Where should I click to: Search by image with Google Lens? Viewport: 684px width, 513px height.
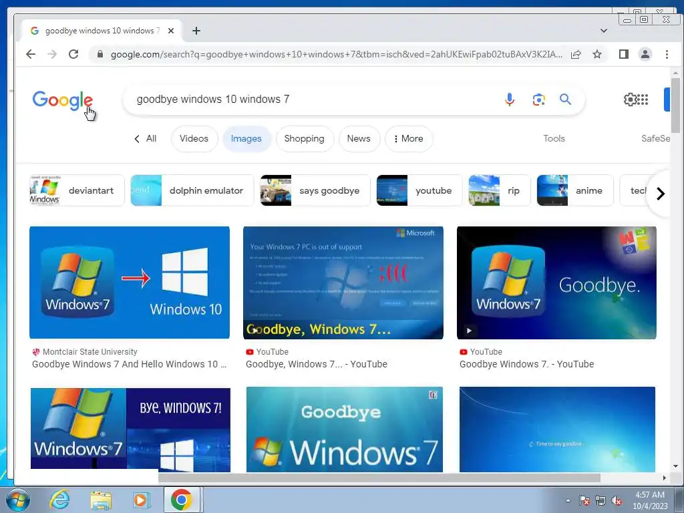(x=539, y=100)
